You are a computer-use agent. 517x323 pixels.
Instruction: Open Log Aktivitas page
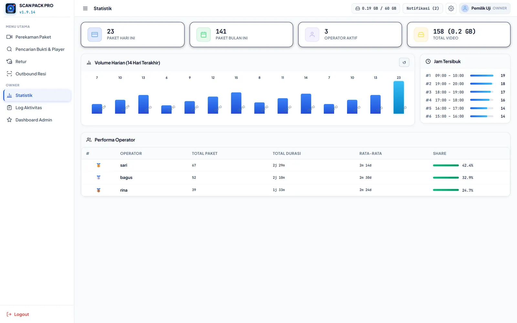37,108
